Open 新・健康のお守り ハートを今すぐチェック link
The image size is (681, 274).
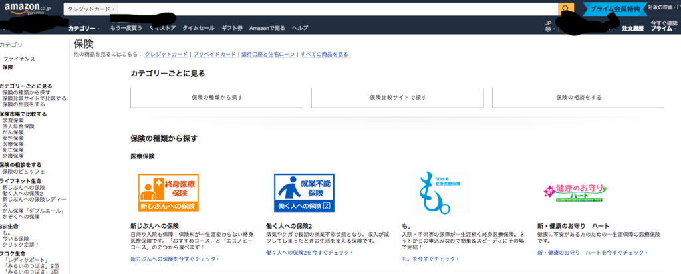pyautogui.click(x=593, y=253)
